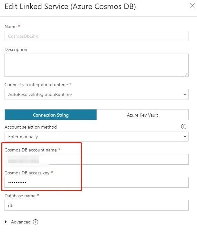Focus the Cosmos DB access key field
This screenshot has width=197, height=238.
(x=96, y=182)
